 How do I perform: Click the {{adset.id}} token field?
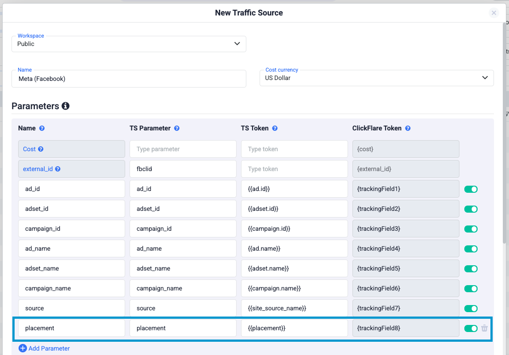(x=294, y=209)
